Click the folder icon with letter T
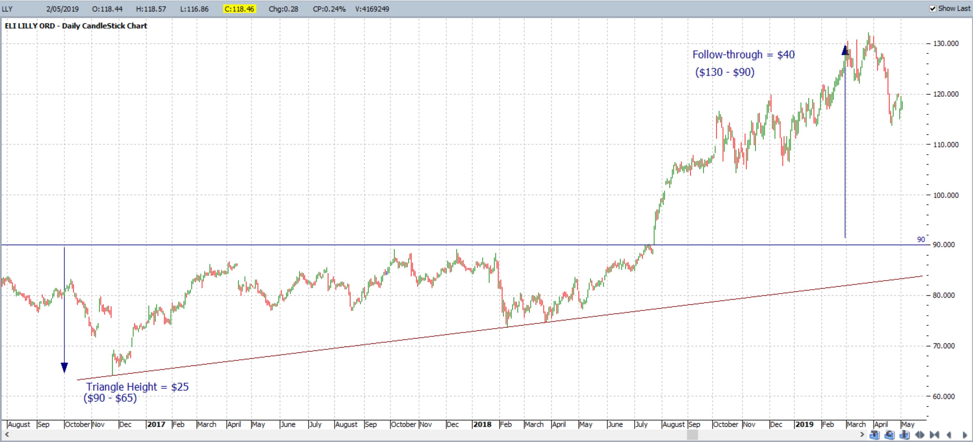 coord(875,435)
